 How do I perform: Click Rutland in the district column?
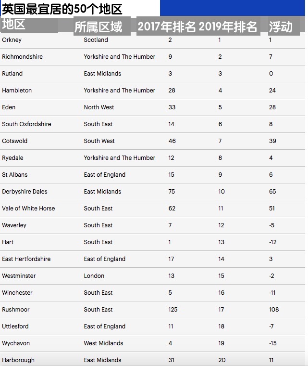click(12, 74)
